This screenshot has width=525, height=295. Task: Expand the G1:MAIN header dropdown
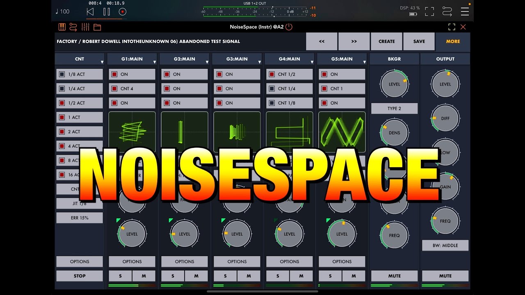[155, 62]
